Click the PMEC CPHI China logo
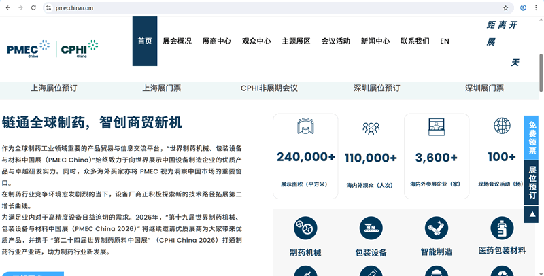 53,49
